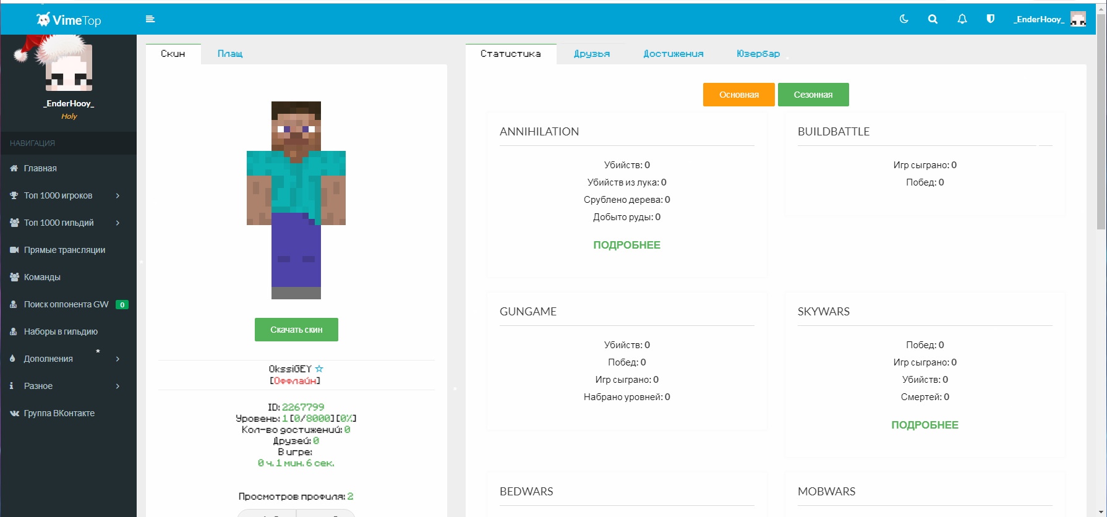Click icon beside Поиск оппонента GW
Viewport: 1107px width, 517px height.
(x=14, y=304)
